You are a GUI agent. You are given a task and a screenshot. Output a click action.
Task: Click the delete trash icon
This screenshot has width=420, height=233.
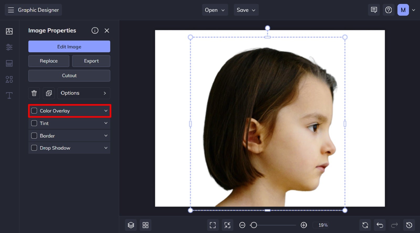tap(34, 93)
